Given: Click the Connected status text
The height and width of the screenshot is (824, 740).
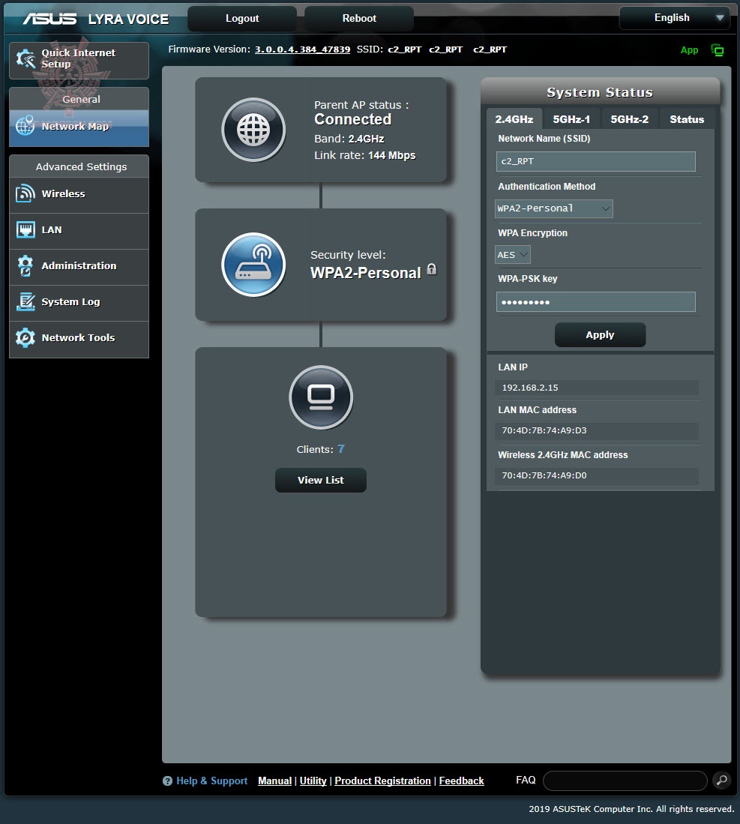Looking at the screenshot, I should click(x=352, y=119).
